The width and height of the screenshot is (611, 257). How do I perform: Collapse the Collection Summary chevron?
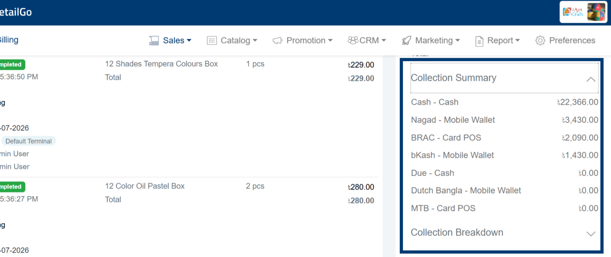[591, 79]
